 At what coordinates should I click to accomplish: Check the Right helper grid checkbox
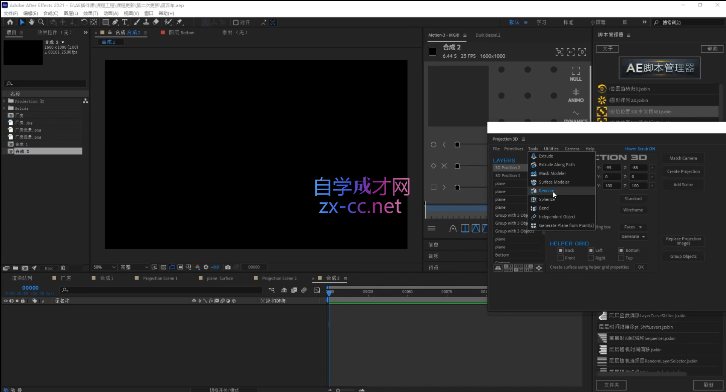591,258
